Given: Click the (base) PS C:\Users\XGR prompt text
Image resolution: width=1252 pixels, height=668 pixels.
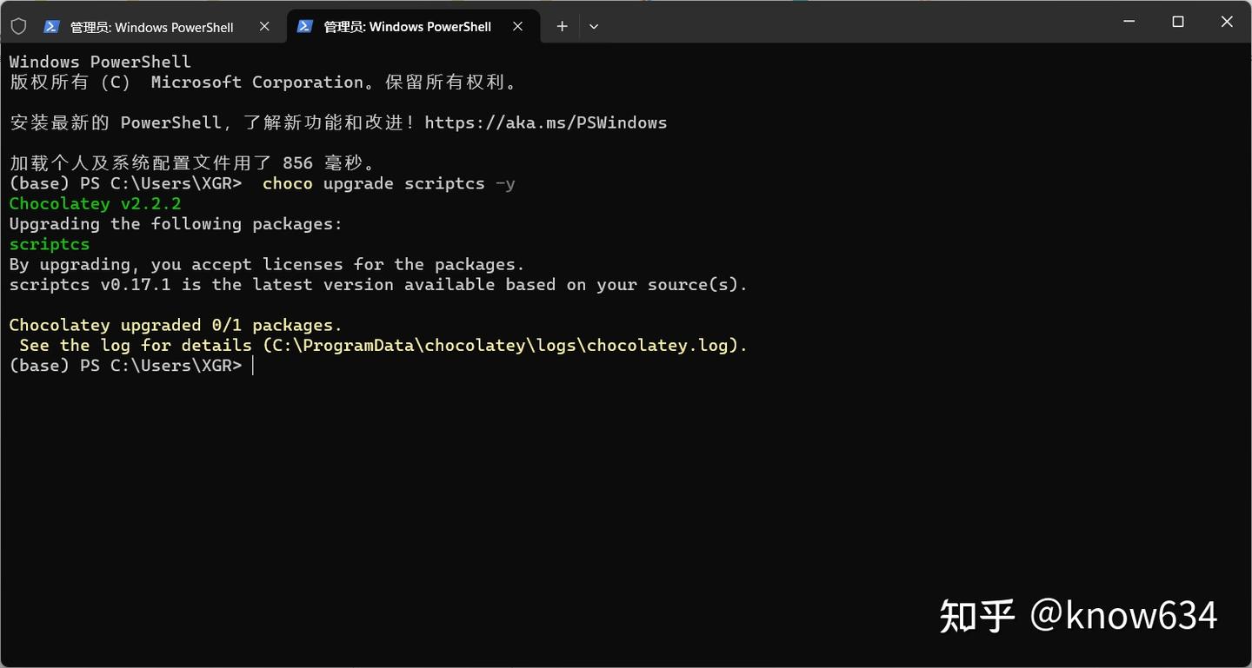Looking at the screenshot, I should [124, 365].
